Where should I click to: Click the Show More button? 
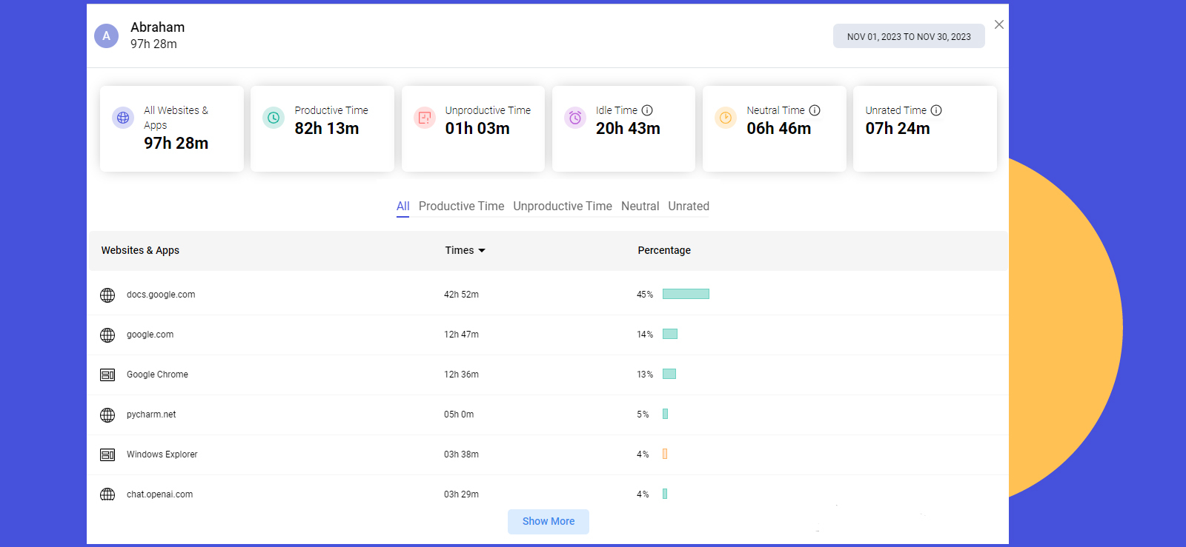[549, 521]
